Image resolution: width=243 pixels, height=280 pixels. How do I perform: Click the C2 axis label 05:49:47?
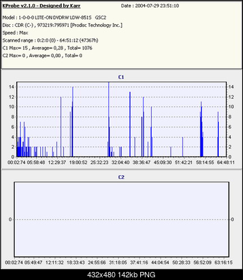click(34, 263)
